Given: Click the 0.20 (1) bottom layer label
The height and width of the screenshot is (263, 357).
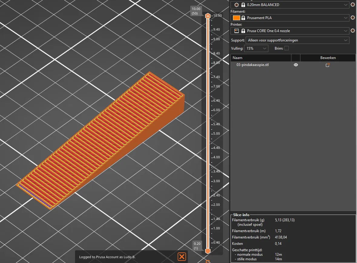Looking at the screenshot, I should [x=197, y=246].
